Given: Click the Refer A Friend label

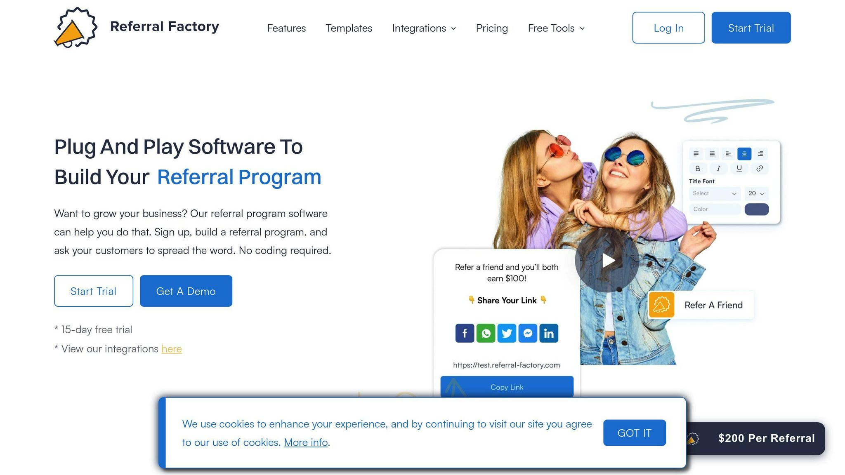Looking at the screenshot, I should 713,305.
